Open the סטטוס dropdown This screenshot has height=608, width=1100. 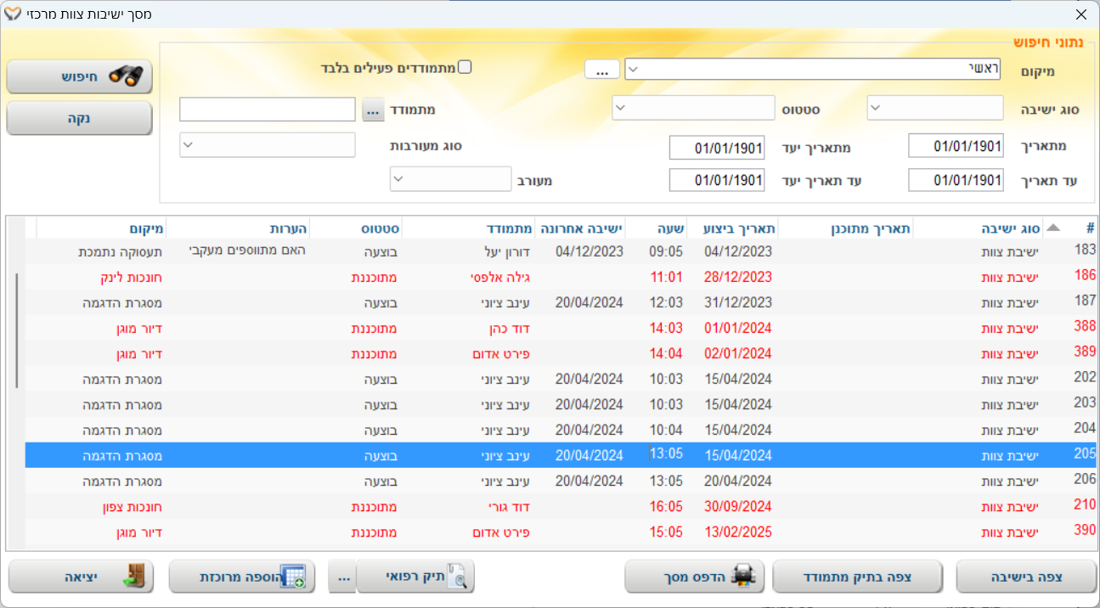click(694, 109)
